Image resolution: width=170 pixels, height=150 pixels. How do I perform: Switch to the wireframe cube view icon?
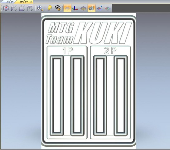click(14, 8)
